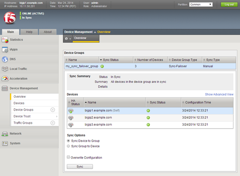
Task: Select Sync Device to Group option
Action: coord(68,141)
